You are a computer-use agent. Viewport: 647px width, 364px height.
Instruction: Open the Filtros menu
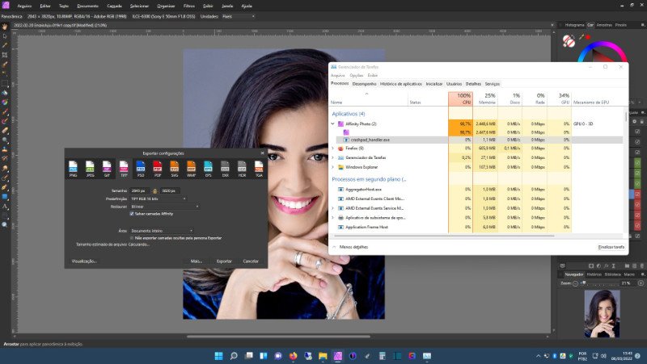click(188, 5)
